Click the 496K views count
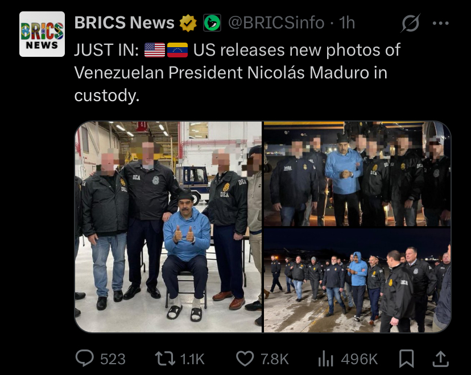Image resolution: width=471 pixels, height=375 pixels. (x=360, y=359)
